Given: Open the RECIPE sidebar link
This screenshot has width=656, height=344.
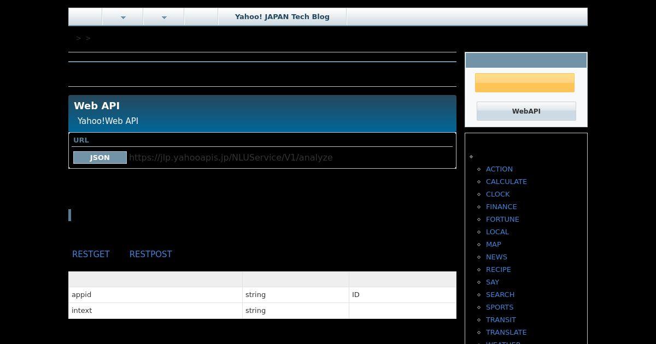Looking at the screenshot, I should [499, 269].
